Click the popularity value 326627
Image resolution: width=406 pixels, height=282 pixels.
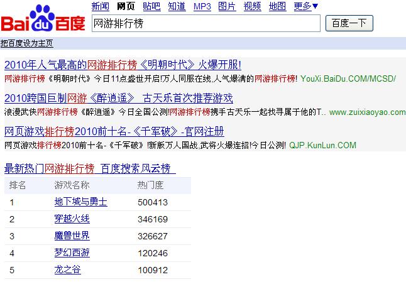point(153,236)
